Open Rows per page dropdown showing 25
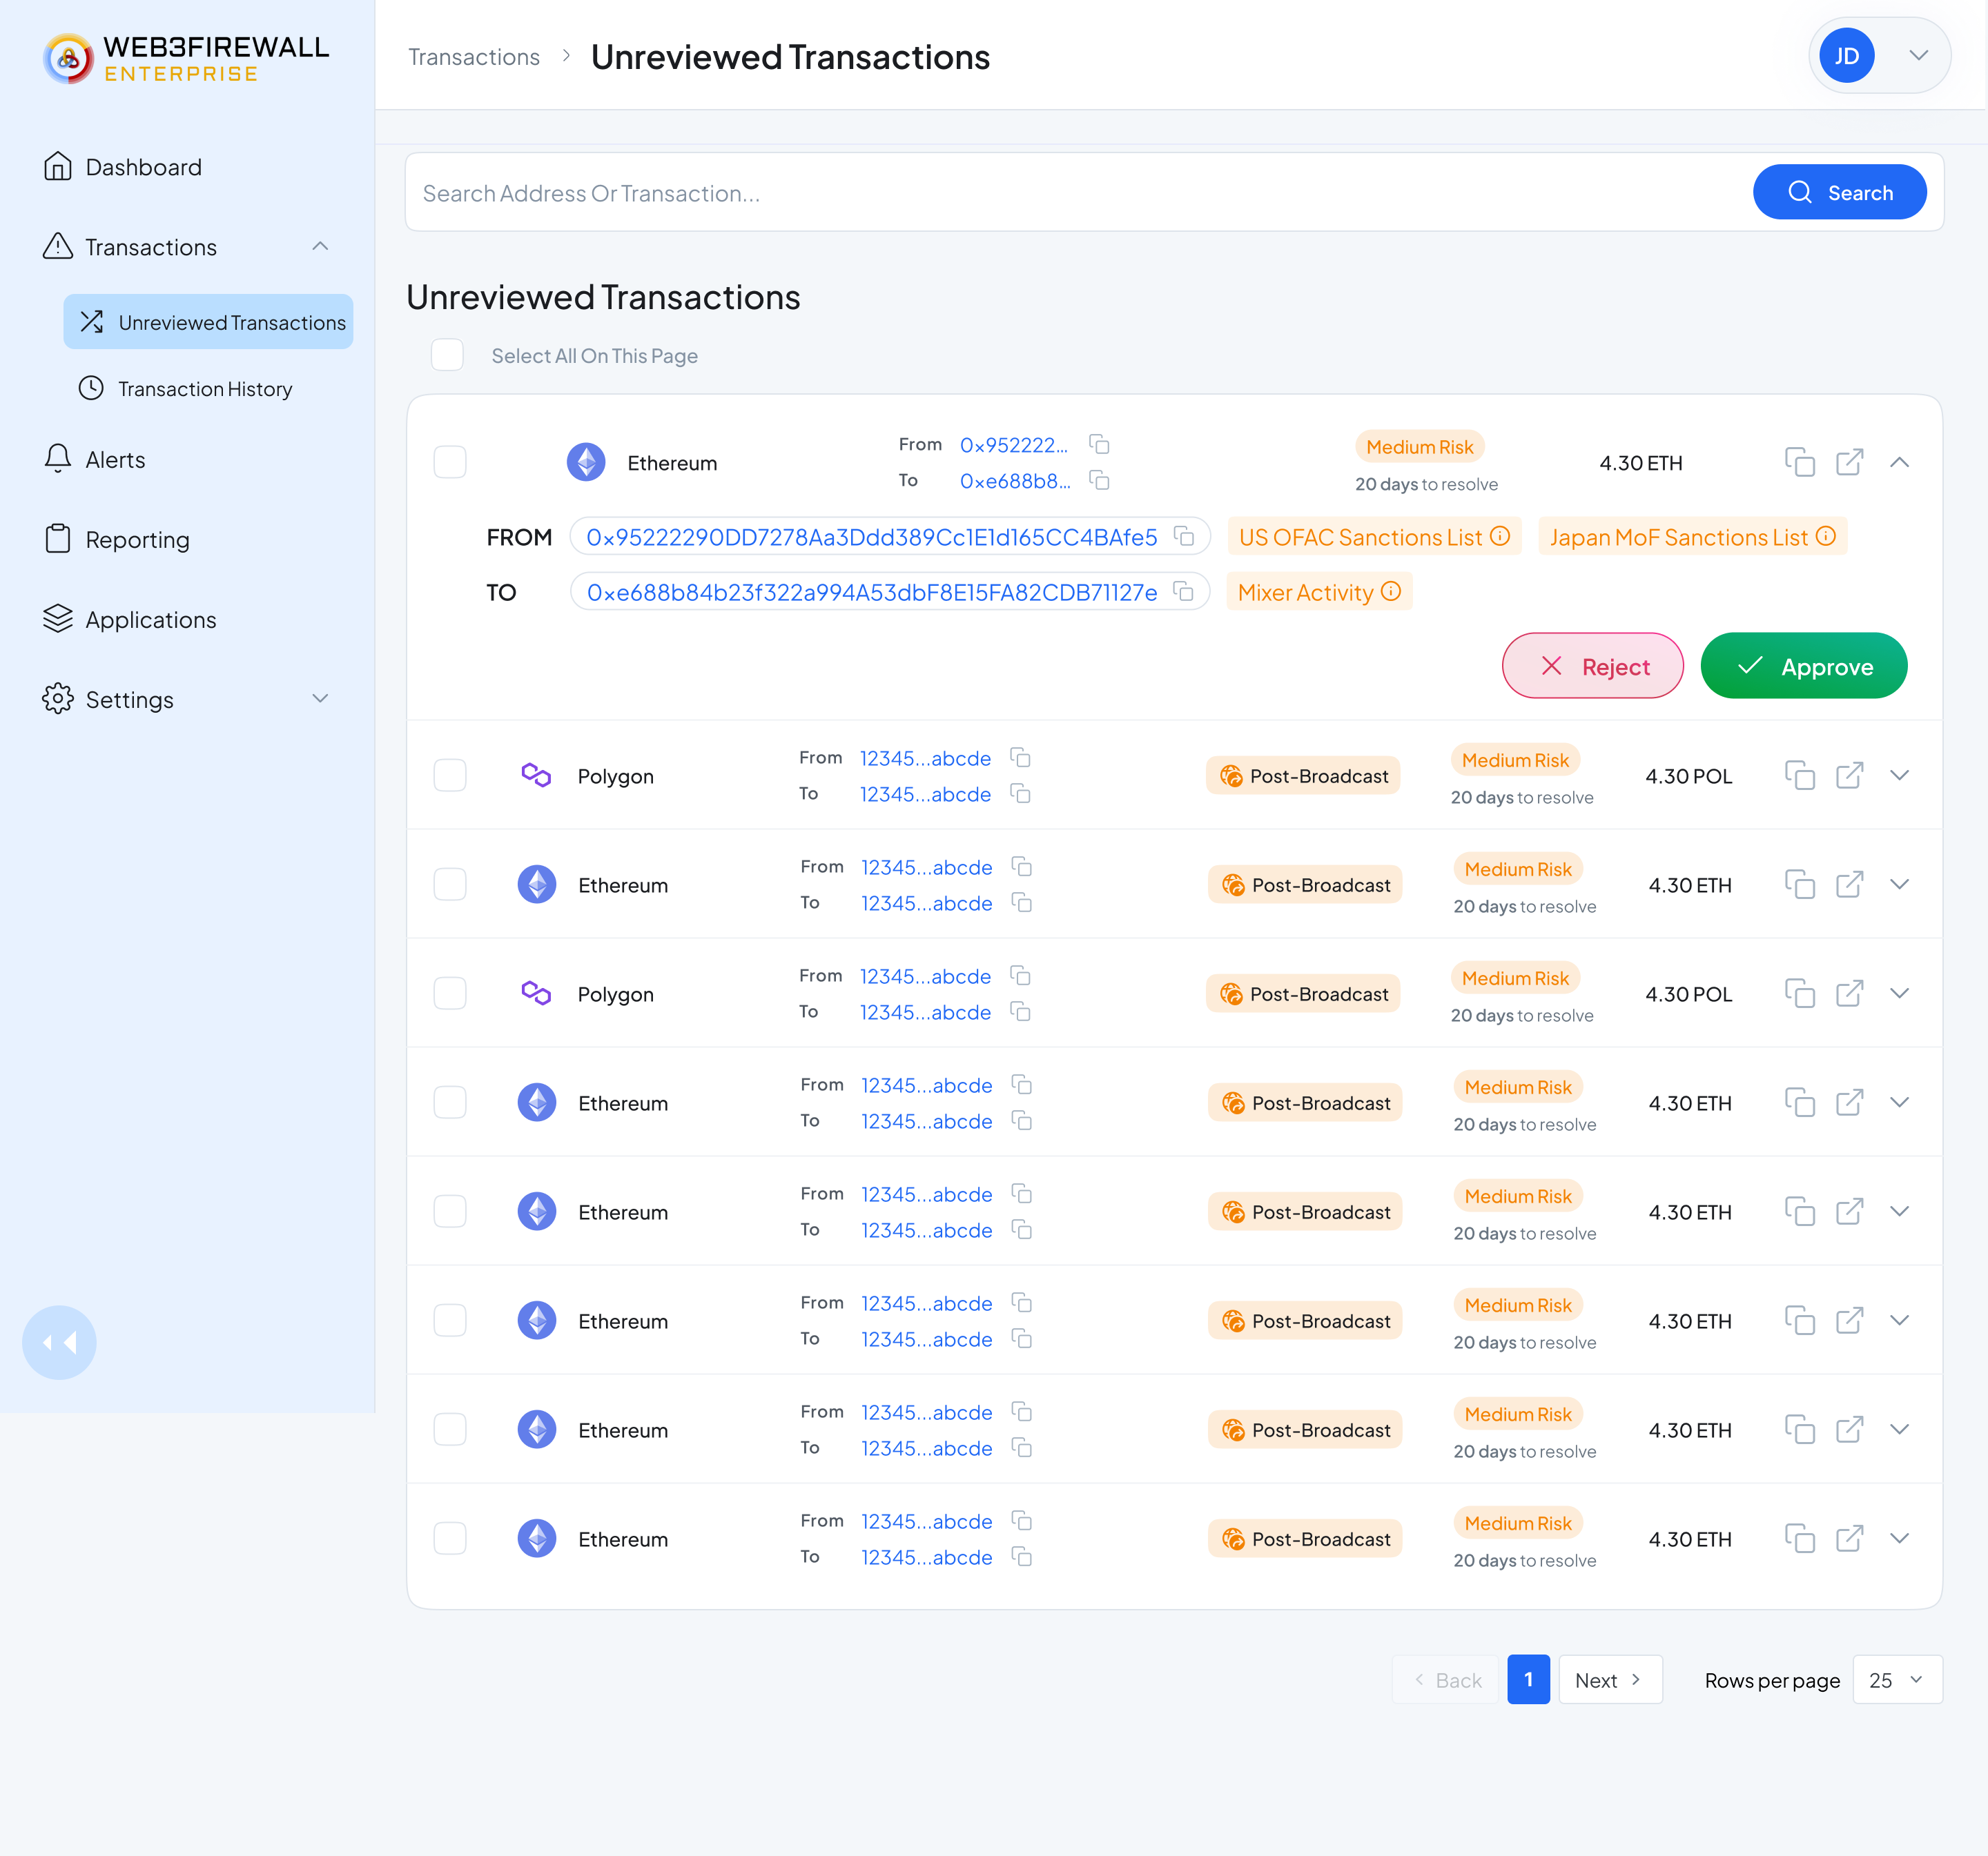 (x=1897, y=1680)
